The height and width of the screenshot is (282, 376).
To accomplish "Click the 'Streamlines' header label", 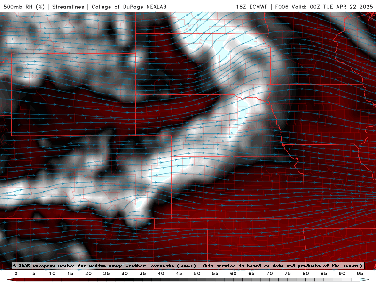I will click(68, 7).
